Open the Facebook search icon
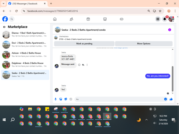The image size is (179, 134). (x=12, y=19)
